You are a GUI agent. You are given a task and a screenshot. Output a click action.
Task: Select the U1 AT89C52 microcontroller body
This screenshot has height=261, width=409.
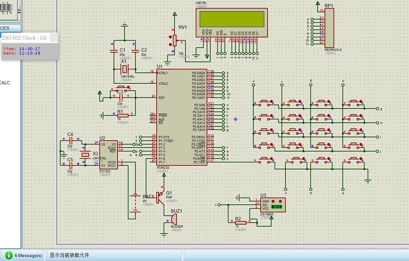point(182,117)
